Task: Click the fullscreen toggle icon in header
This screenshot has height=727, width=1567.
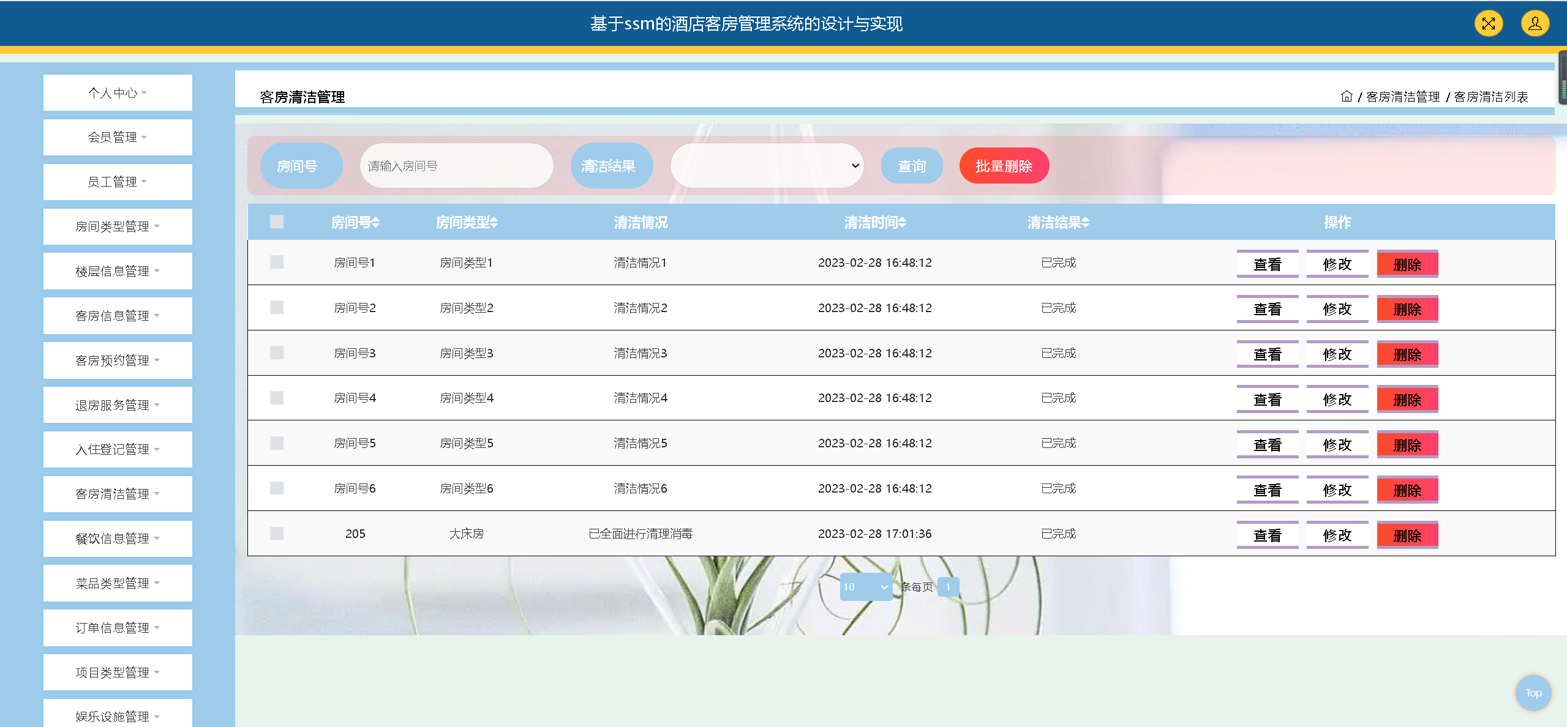Action: 1488,24
